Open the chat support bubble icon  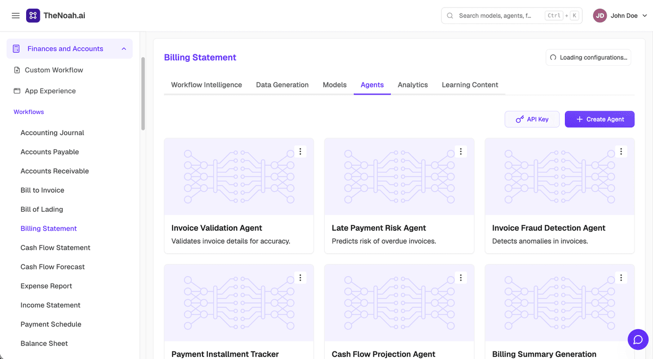[638, 339]
